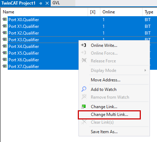Image resolution: width=157 pixels, height=142 pixels.
Task: Select the Port X1.Qualifier row
Action: [82, 26]
